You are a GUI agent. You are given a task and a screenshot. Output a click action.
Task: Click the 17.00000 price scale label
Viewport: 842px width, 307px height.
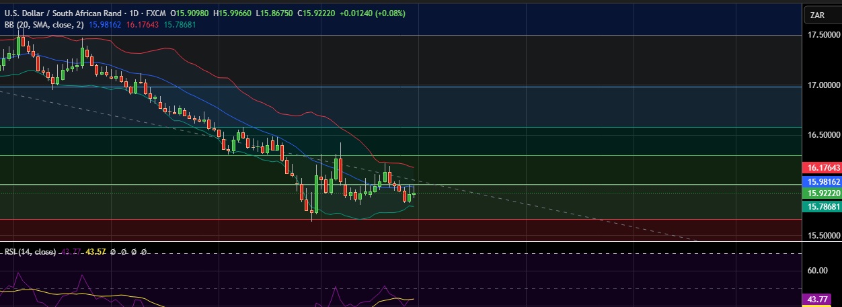[x=825, y=86]
